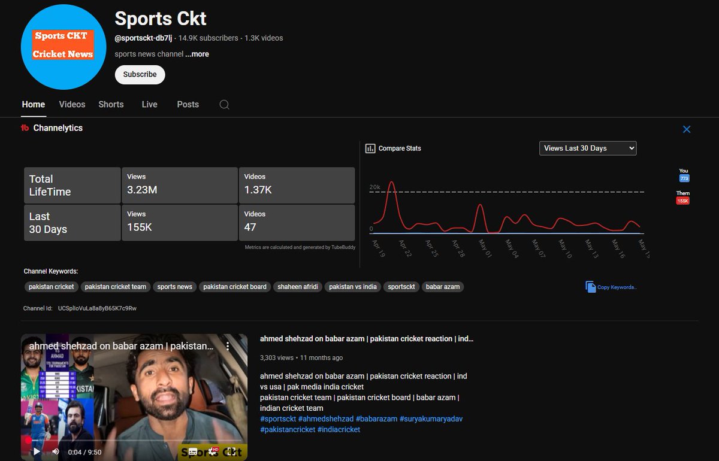Click the views chart red line peak
This screenshot has height=461, width=719.
(x=391, y=182)
